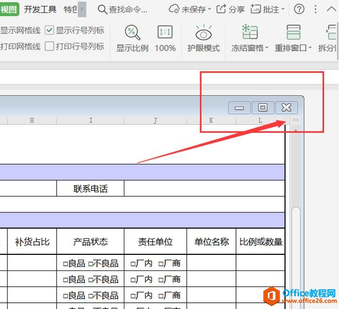This screenshot has height=309, width=340.
Task: Click the tab scroll right arrow
Action: 82,9
